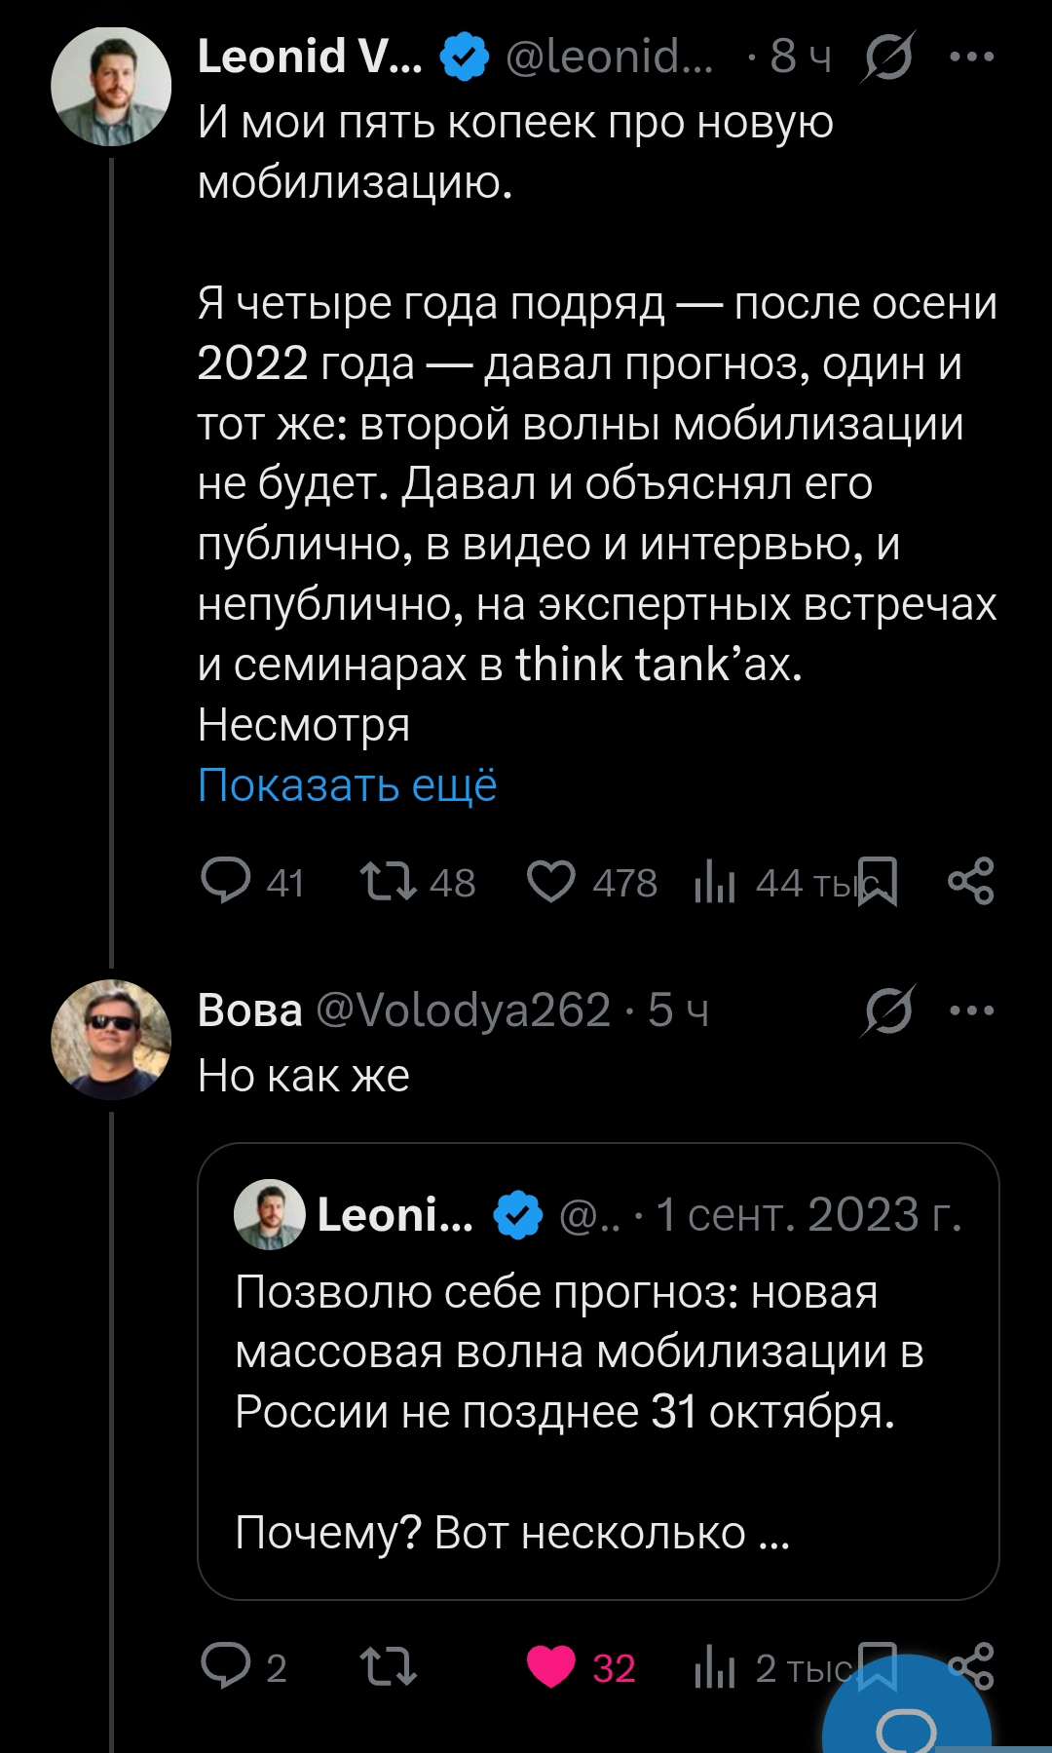The image size is (1052, 1753).
Task: Open Leonid's profile picture
Action: click(111, 87)
